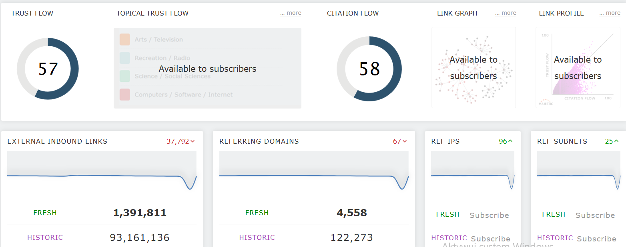Click the Ref IPs trend chart
This screenshot has width=626, height=247.
pos(473,171)
